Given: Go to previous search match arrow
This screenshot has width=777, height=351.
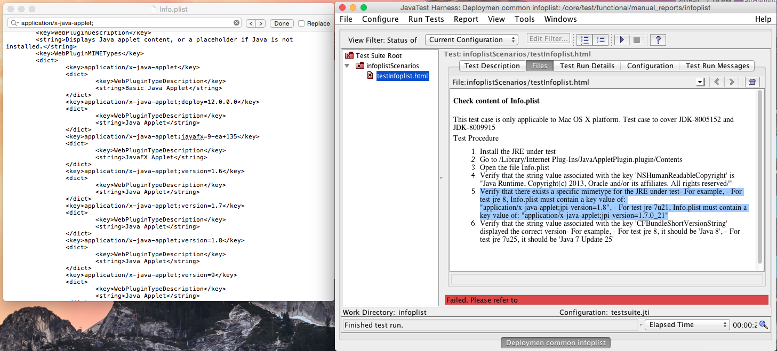Looking at the screenshot, I should coord(250,23).
